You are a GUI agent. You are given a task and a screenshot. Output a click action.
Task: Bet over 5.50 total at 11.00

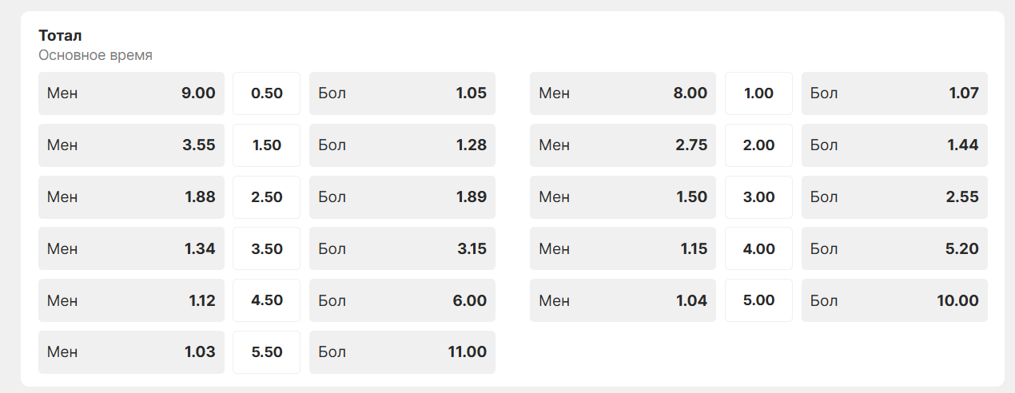coord(402,352)
